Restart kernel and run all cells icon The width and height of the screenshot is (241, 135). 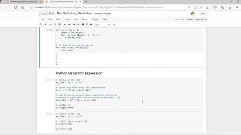(x=91, y=24)
